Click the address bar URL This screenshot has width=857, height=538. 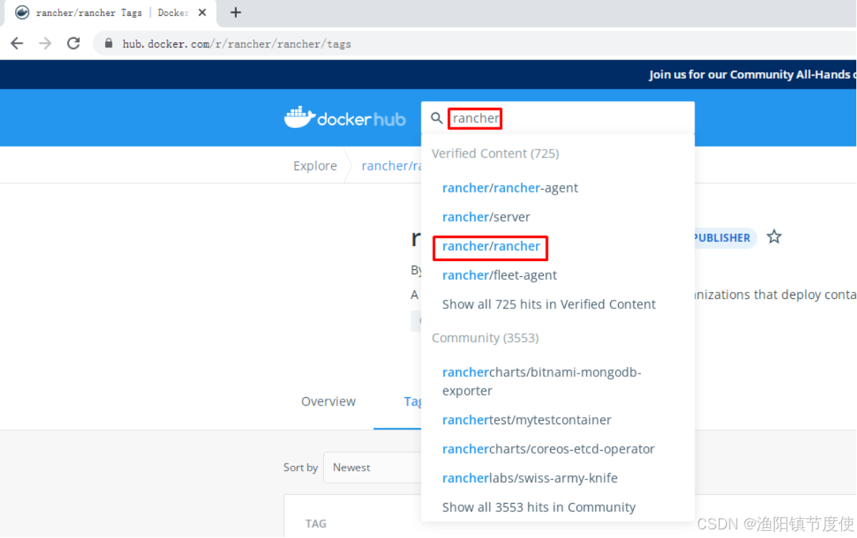click(x=237, y=44)
